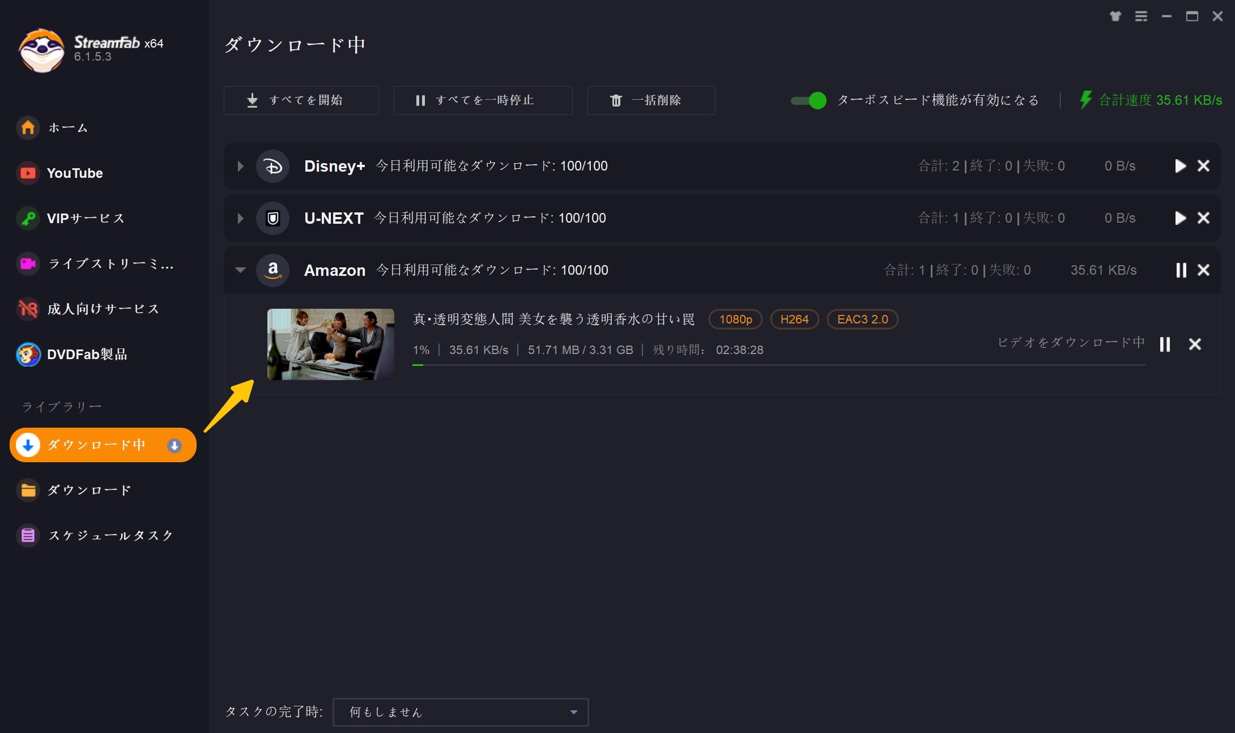Click すべてを一時停止 button

click(x=483, y=100)
